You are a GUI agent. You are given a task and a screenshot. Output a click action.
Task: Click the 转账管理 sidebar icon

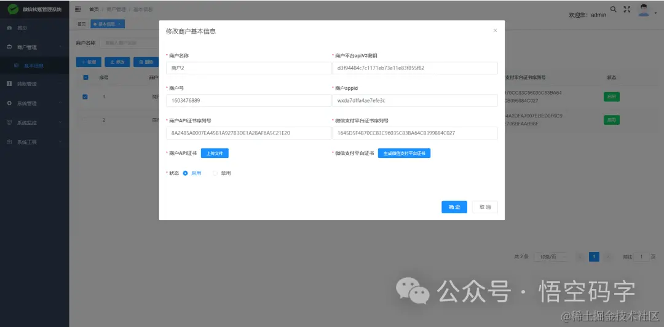coord(9,84)
